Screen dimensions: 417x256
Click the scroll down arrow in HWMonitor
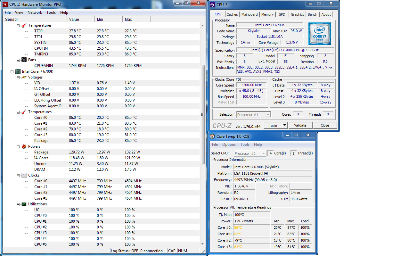202,244
